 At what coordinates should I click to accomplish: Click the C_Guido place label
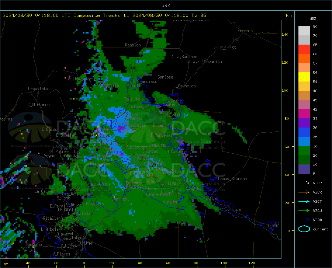tap(49, 129)
